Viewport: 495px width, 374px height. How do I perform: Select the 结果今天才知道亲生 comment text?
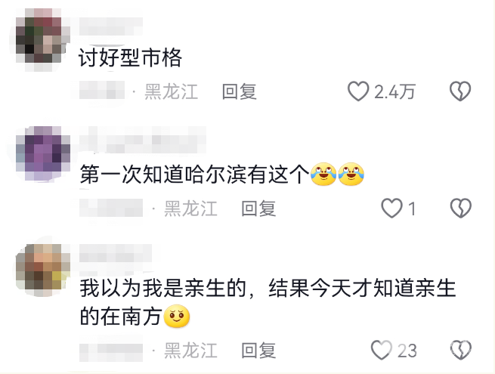(x=362, y=289)
